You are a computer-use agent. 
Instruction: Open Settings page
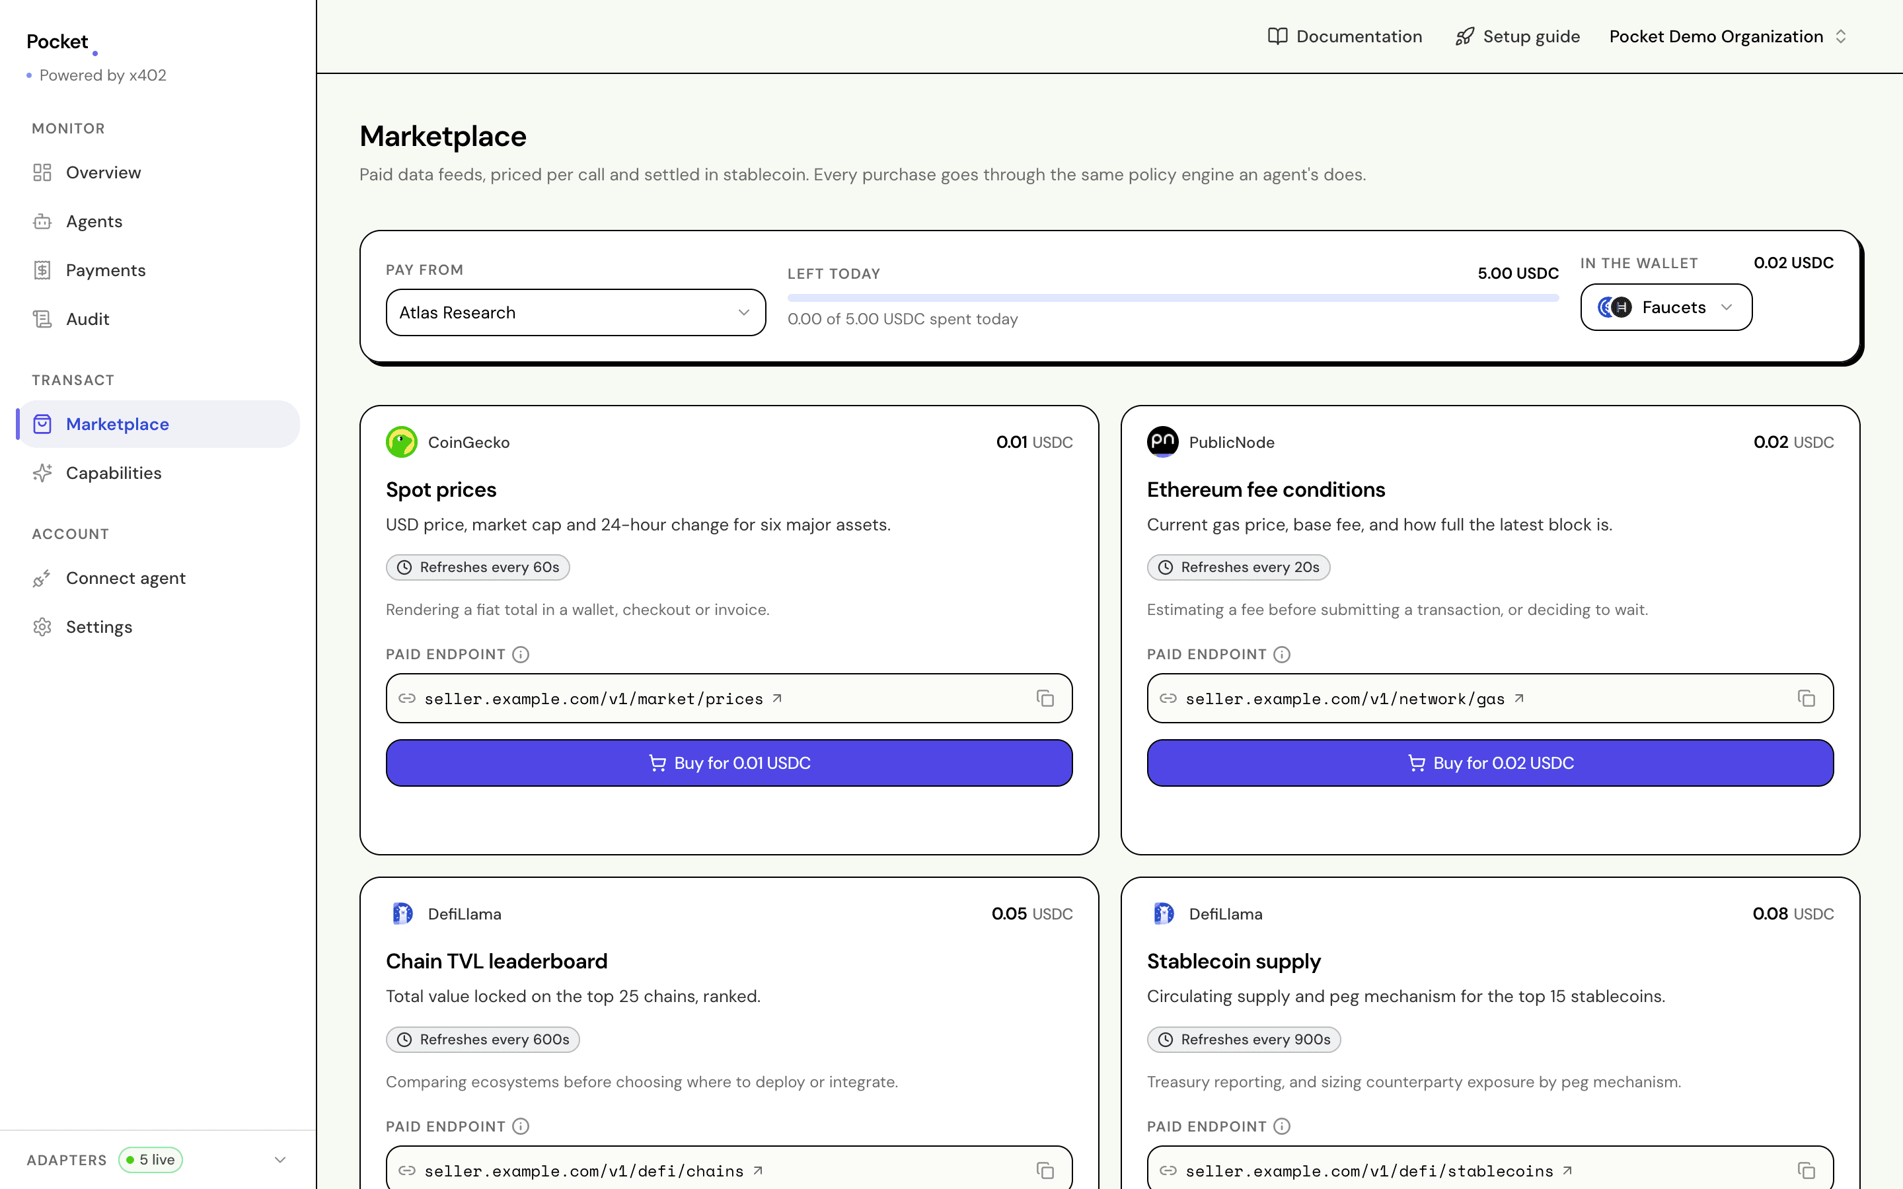(x=157, y=627)
